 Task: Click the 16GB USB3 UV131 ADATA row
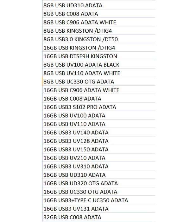point(99,209)
